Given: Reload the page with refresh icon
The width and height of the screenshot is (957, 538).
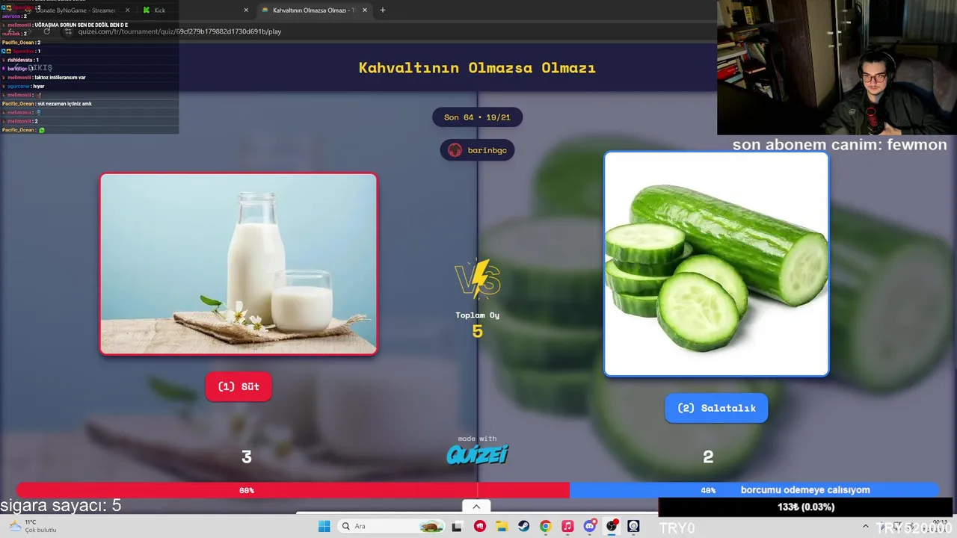Looking at the screenshot, I should coord(46,31).
